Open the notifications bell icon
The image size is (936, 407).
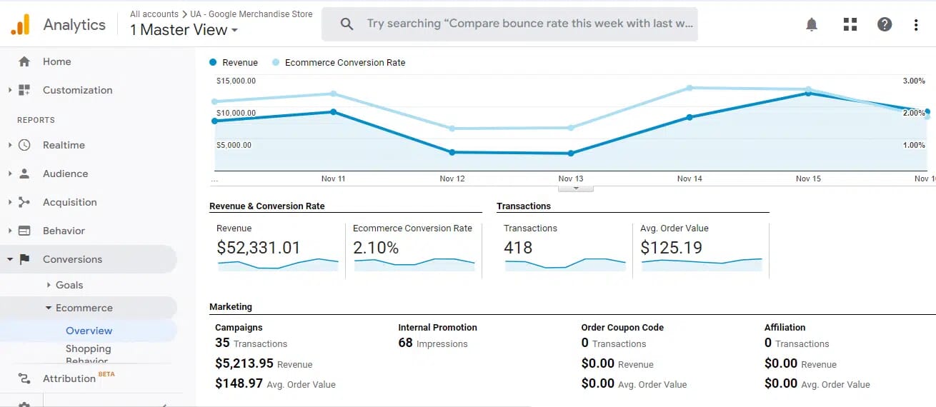811,24
